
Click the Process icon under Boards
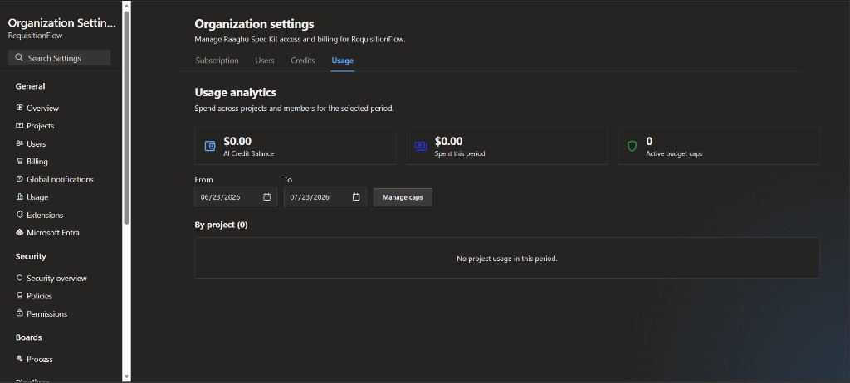pyautogui.click(x=20, y=359)
